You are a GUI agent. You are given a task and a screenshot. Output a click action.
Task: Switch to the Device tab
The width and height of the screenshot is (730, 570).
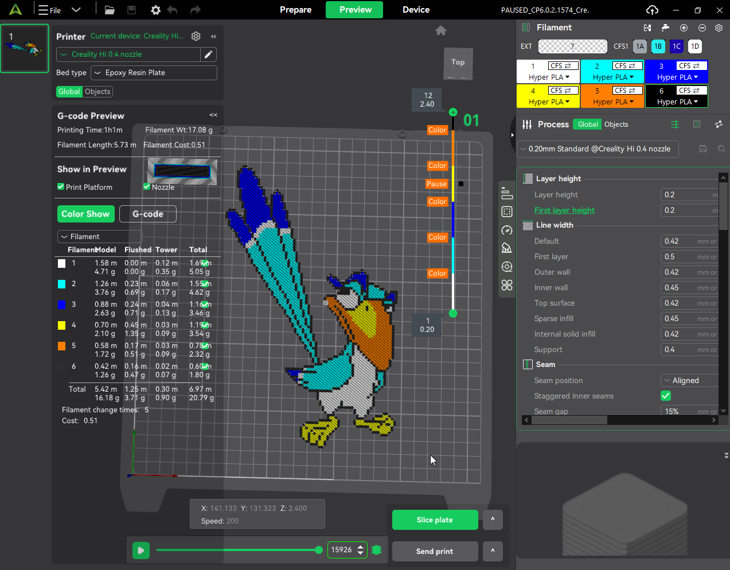(x=416, y=10)
